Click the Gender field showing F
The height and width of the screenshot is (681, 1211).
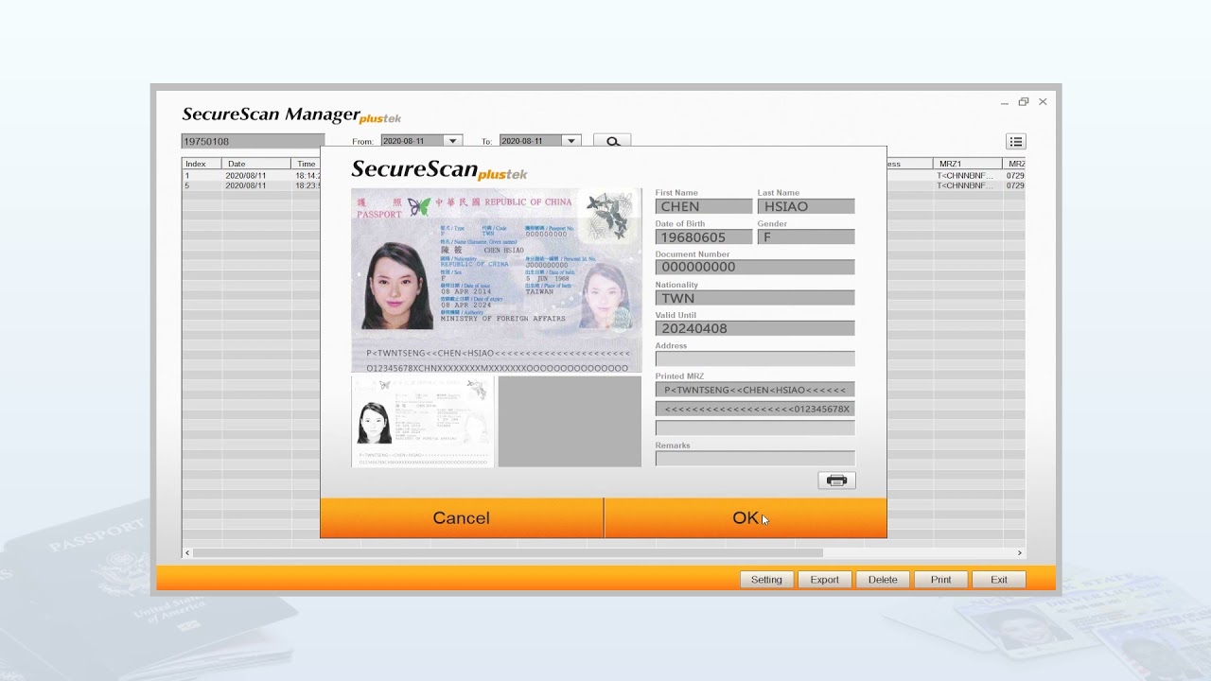point(806,237)
